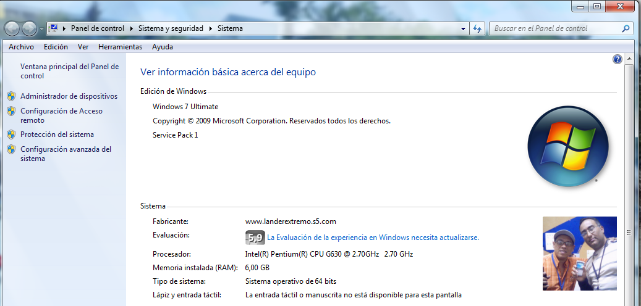Click the www.landerextremo.s5.com manufacturer text
Viewport: 641px width, 306px height.
coord(291,221)
